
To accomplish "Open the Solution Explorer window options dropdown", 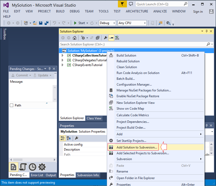I will [x=202, y=31].
